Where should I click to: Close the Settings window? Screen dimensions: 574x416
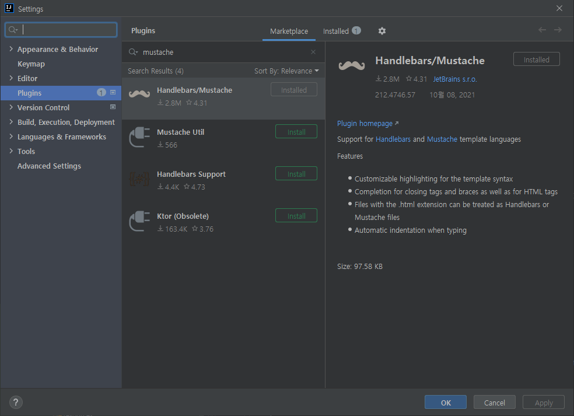coord(559,8)
